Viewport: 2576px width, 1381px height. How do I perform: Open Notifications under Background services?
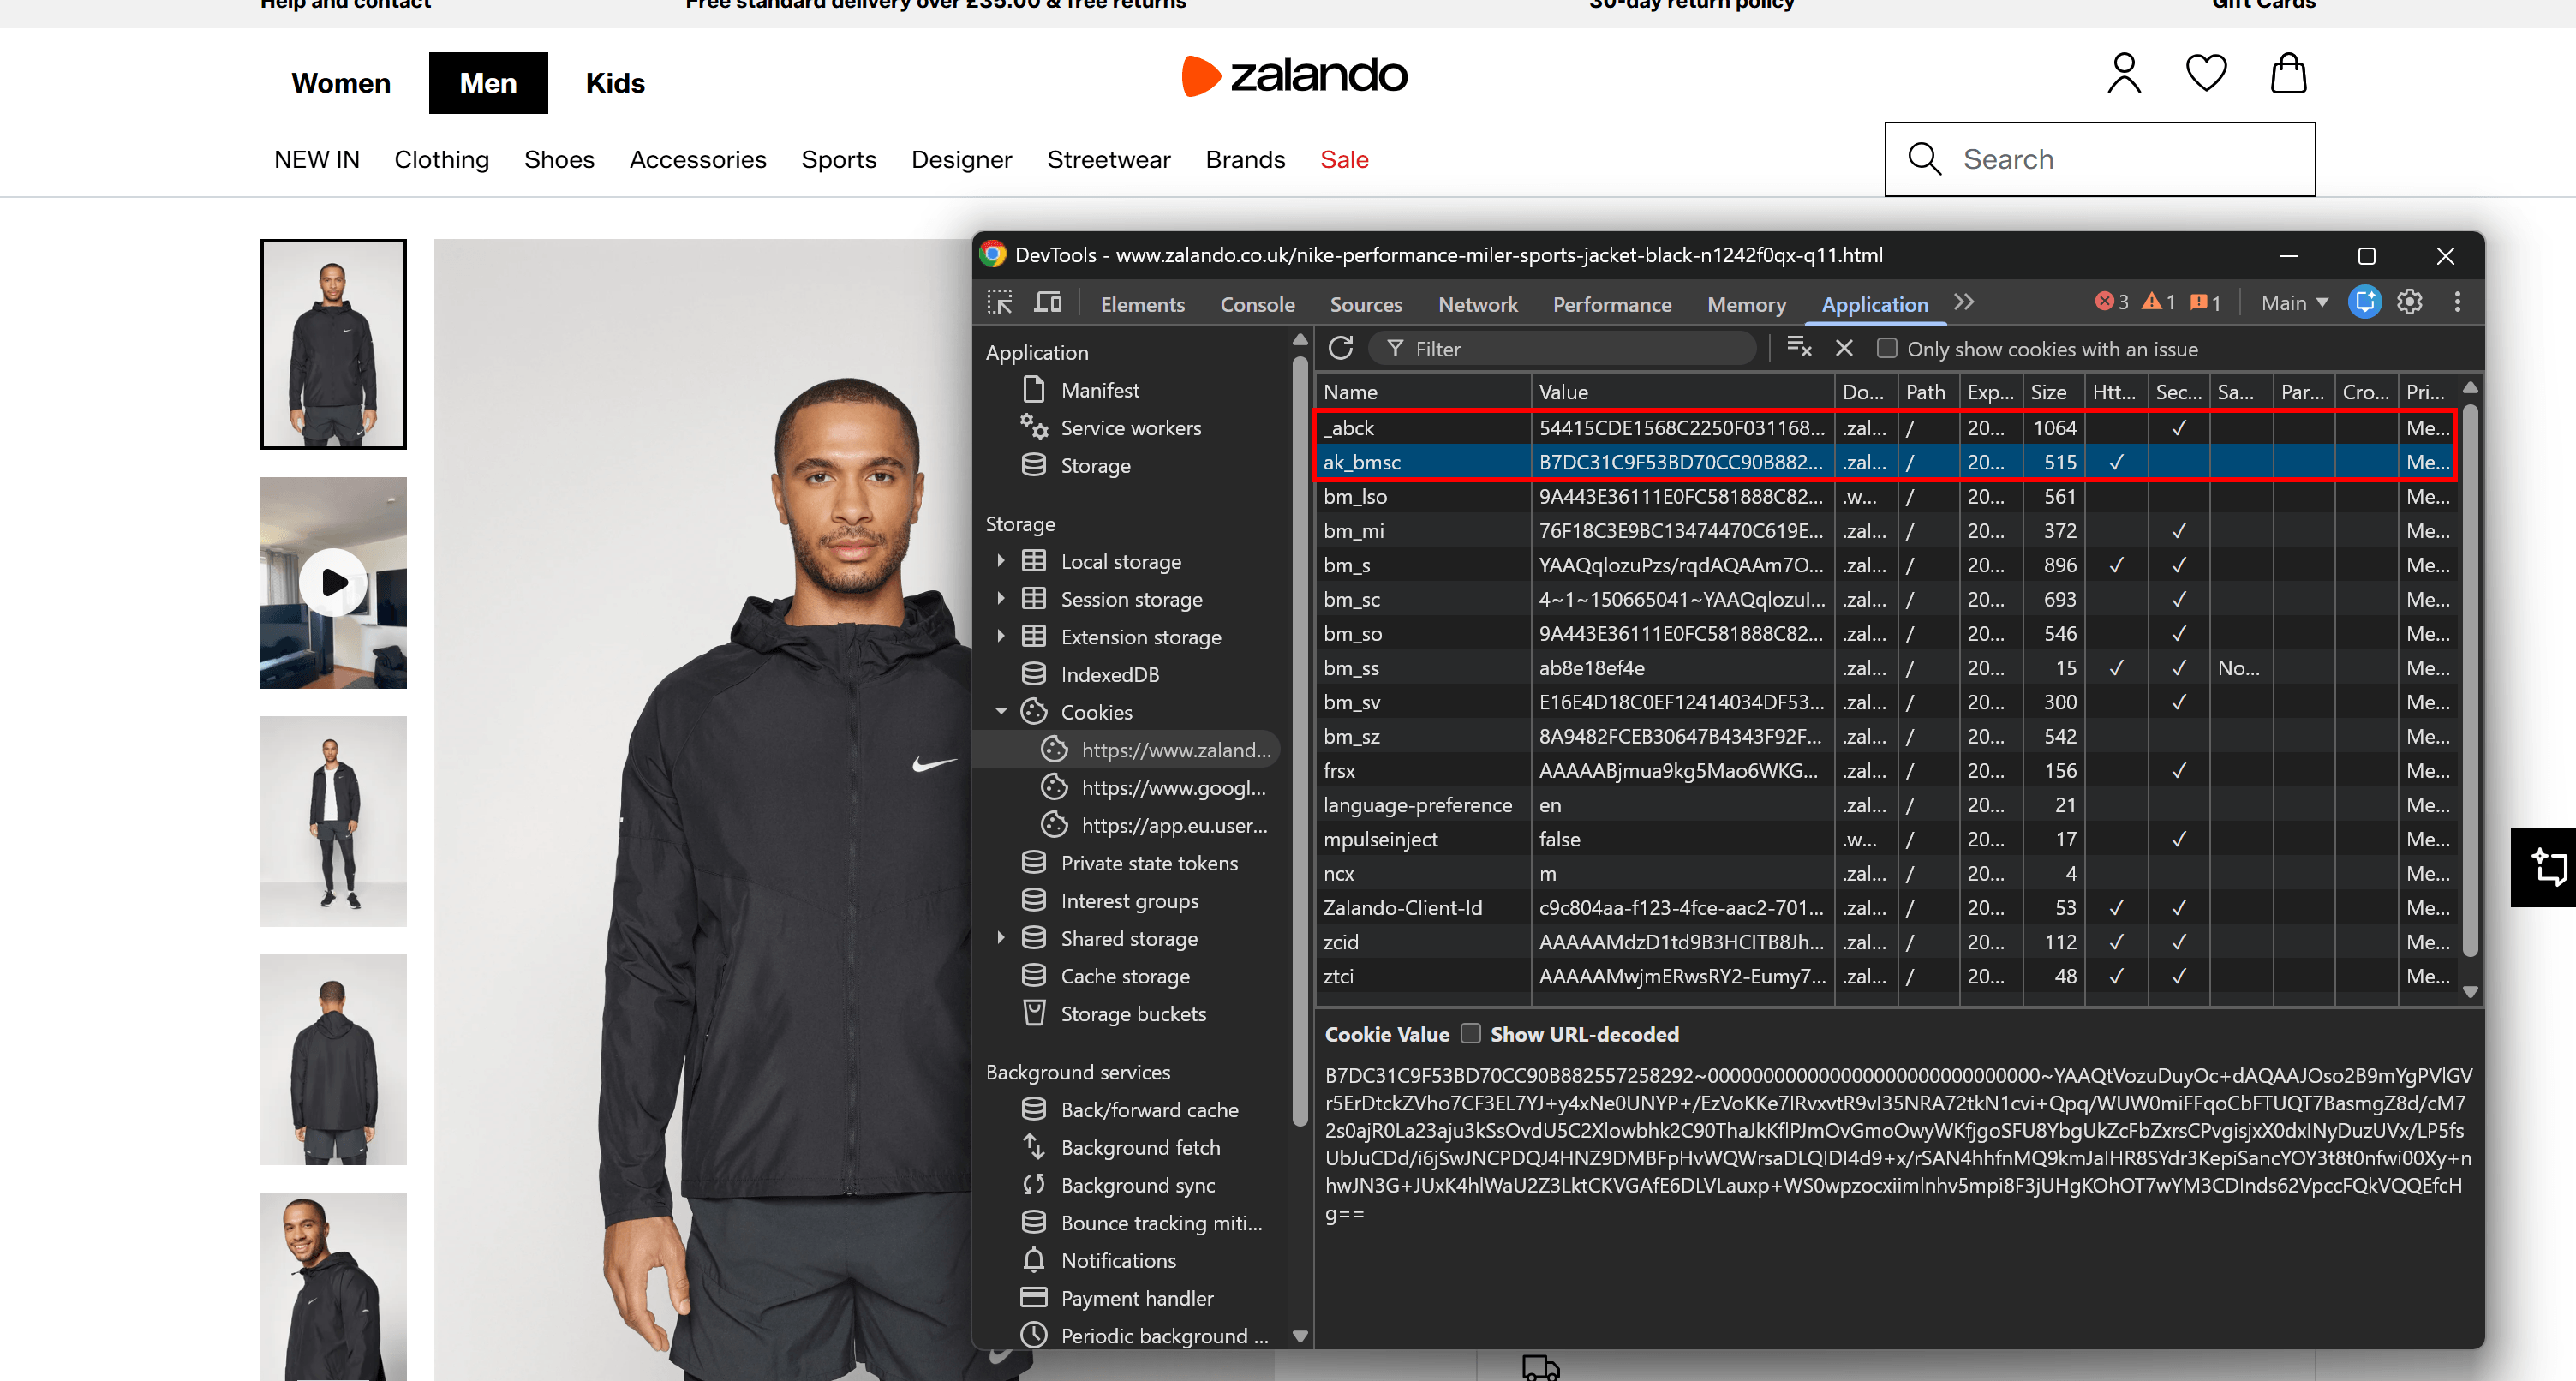[x=1117, y=1261]
